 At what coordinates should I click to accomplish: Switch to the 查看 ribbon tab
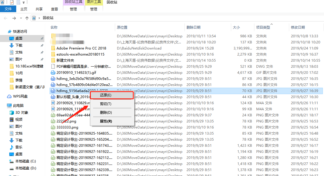click(x=54, y=9)
